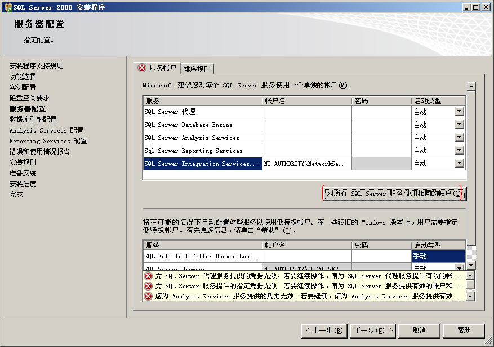Viewport: 494px width, 347px height.
Task: Click the error message list scrollbar thumb
Action: [x=470, y=284]
